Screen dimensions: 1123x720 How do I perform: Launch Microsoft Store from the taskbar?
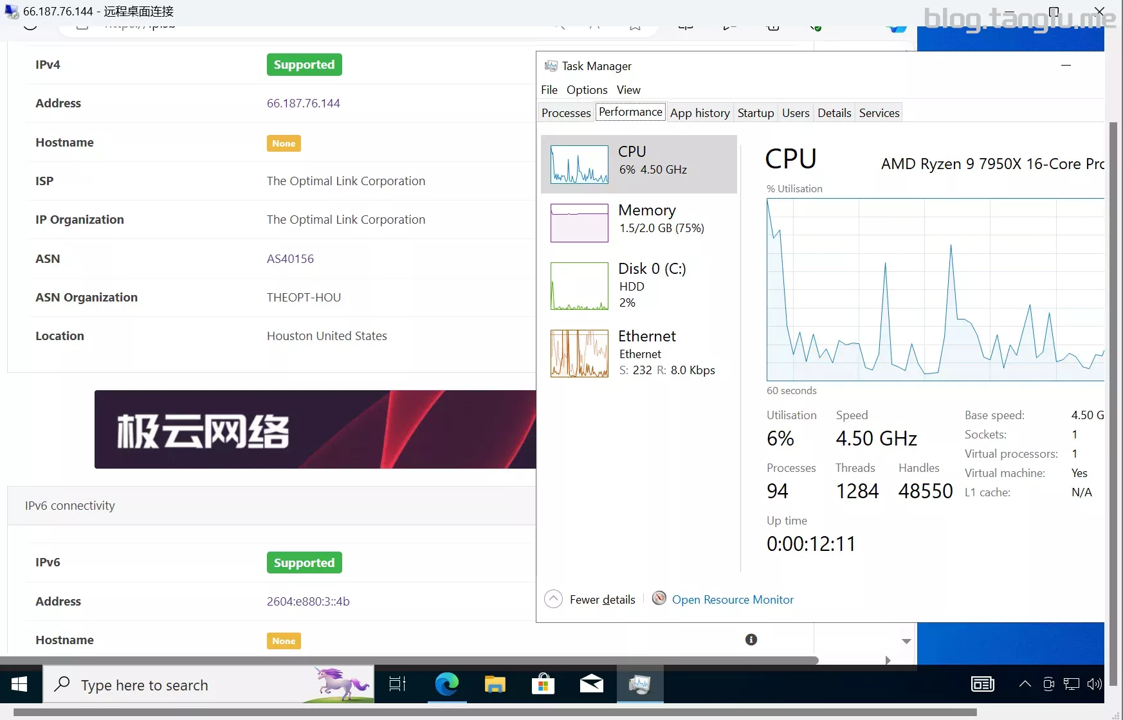[543, 685]
